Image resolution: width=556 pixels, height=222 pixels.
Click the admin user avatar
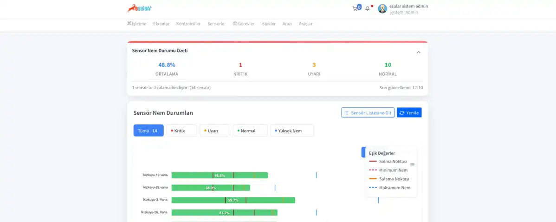click(382, 9)
